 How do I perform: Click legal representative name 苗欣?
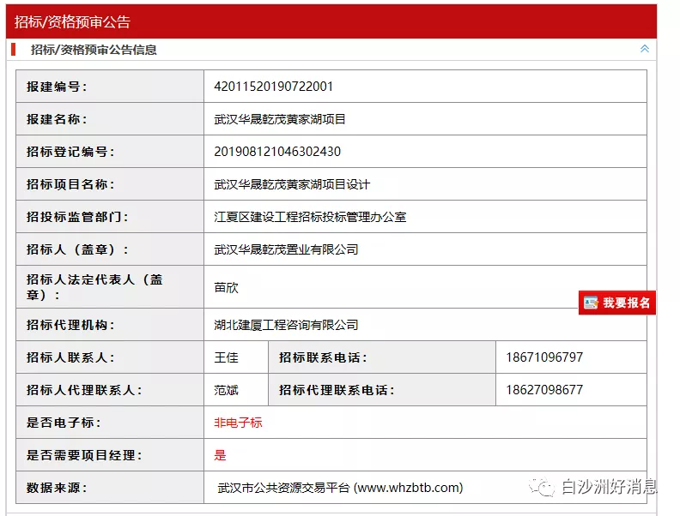click(226, 287)
